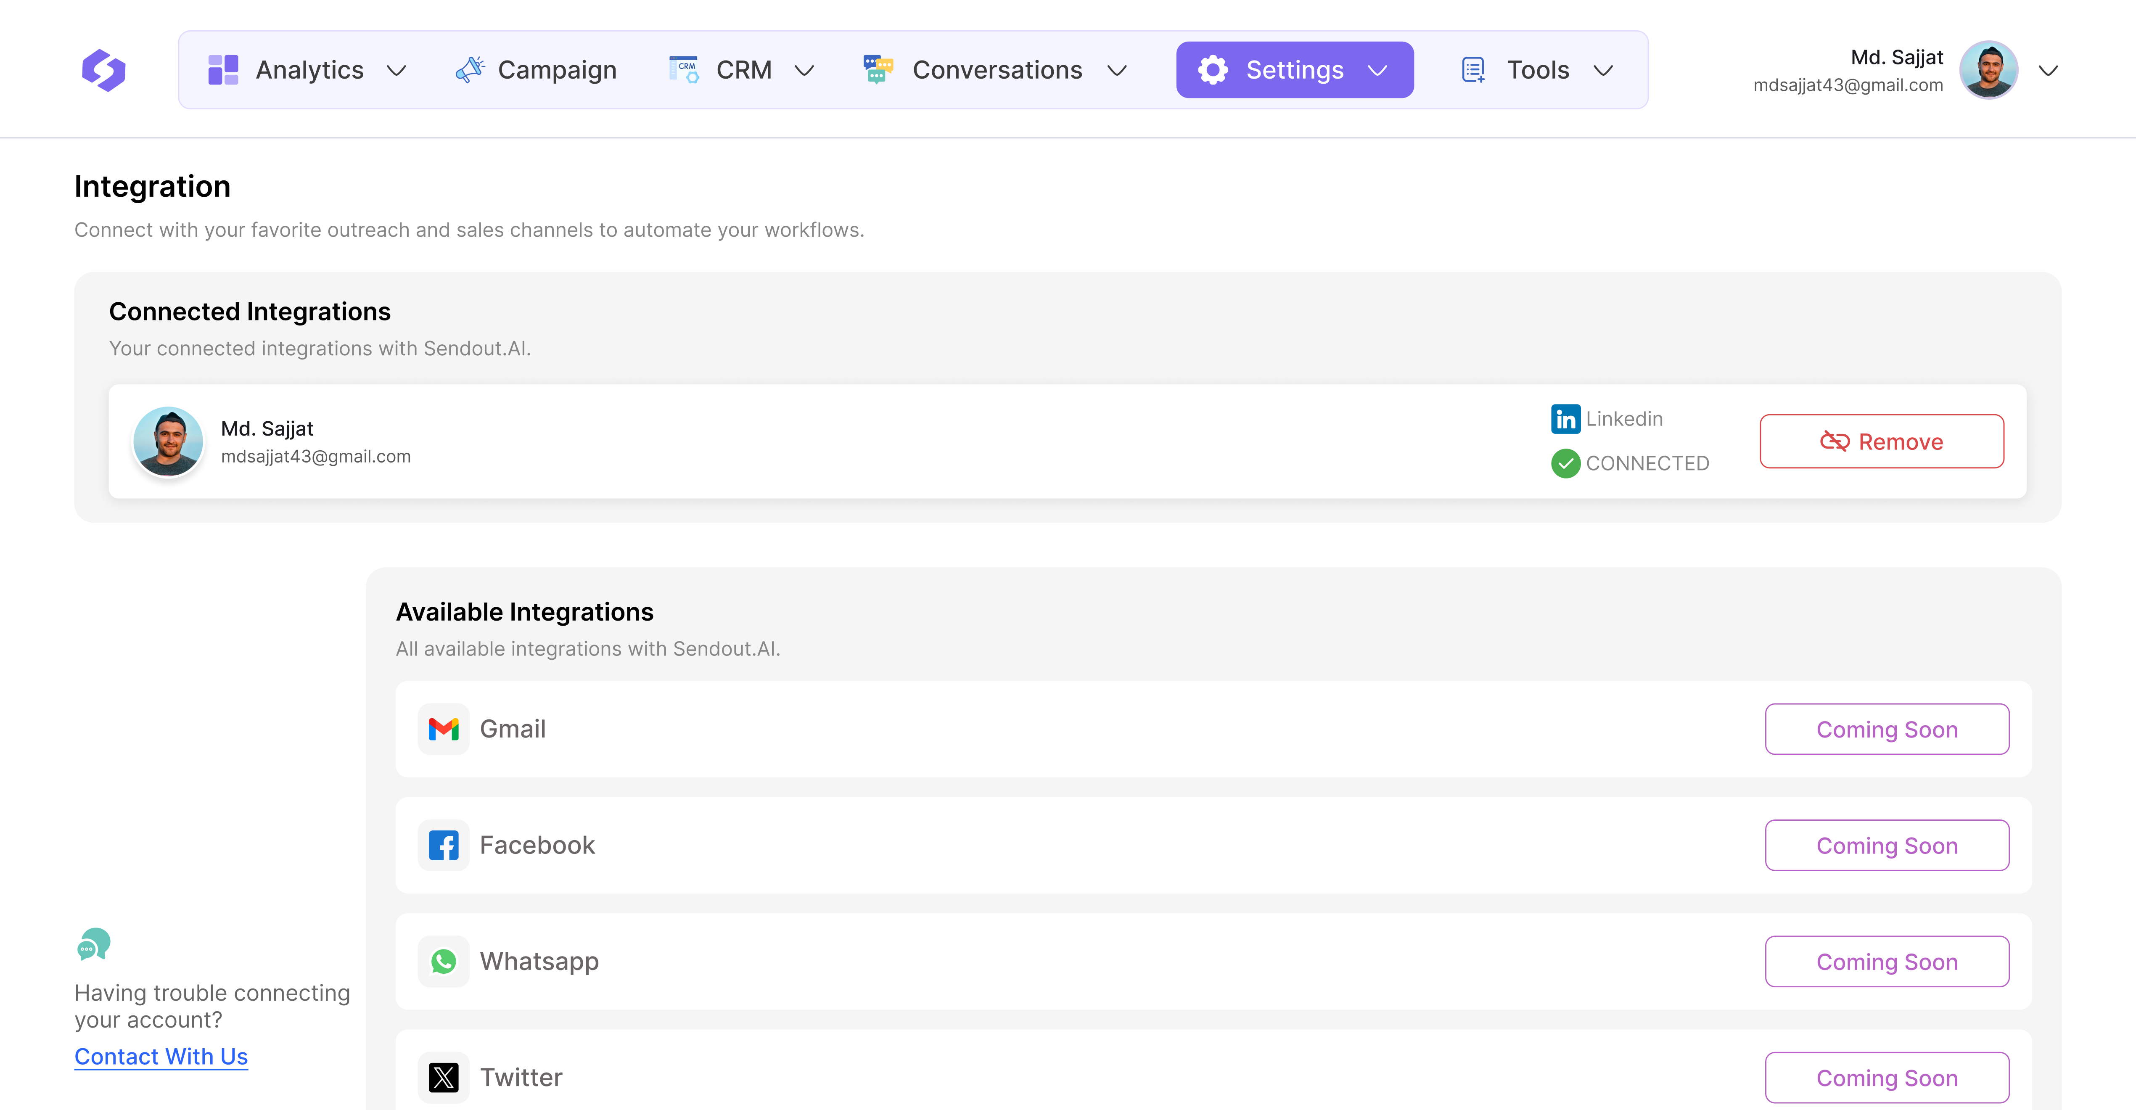Click the Twitter X logo icon
Screen dimensions: 2136x1110
[444, 1077]
